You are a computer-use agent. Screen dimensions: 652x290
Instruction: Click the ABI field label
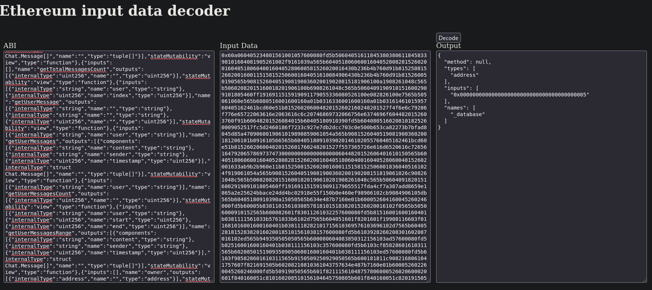click(x=10, y=45)
